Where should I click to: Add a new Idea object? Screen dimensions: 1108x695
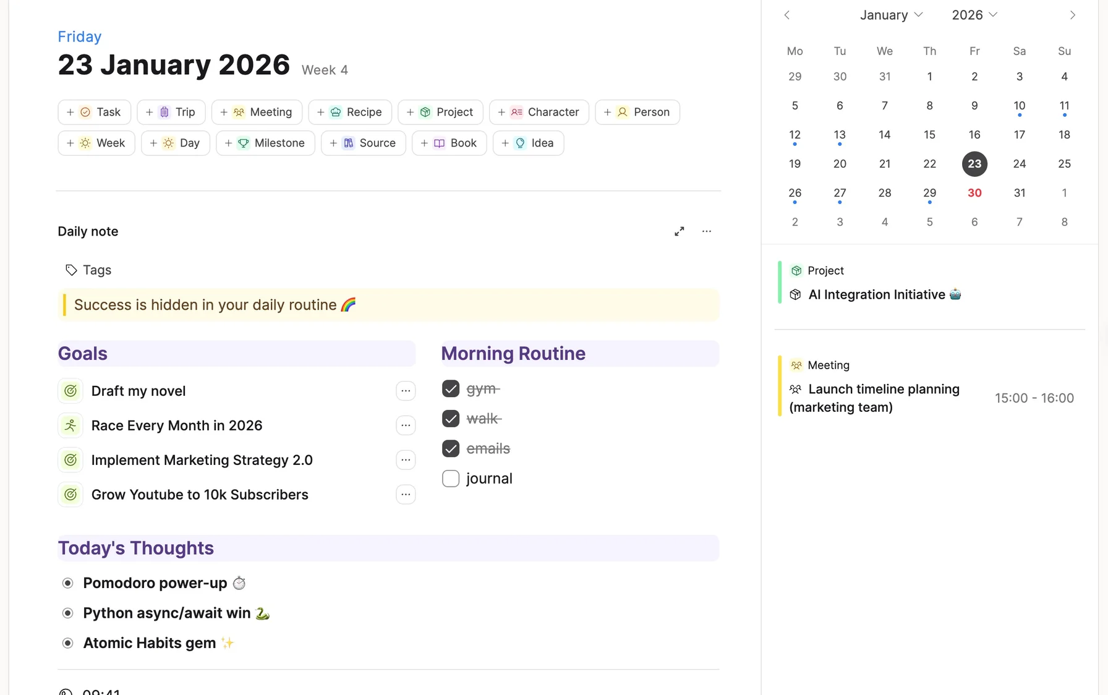pyautogui.click(x=528, y=143)
